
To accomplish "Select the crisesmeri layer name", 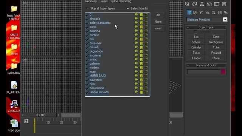I will (x=96, y=43).
